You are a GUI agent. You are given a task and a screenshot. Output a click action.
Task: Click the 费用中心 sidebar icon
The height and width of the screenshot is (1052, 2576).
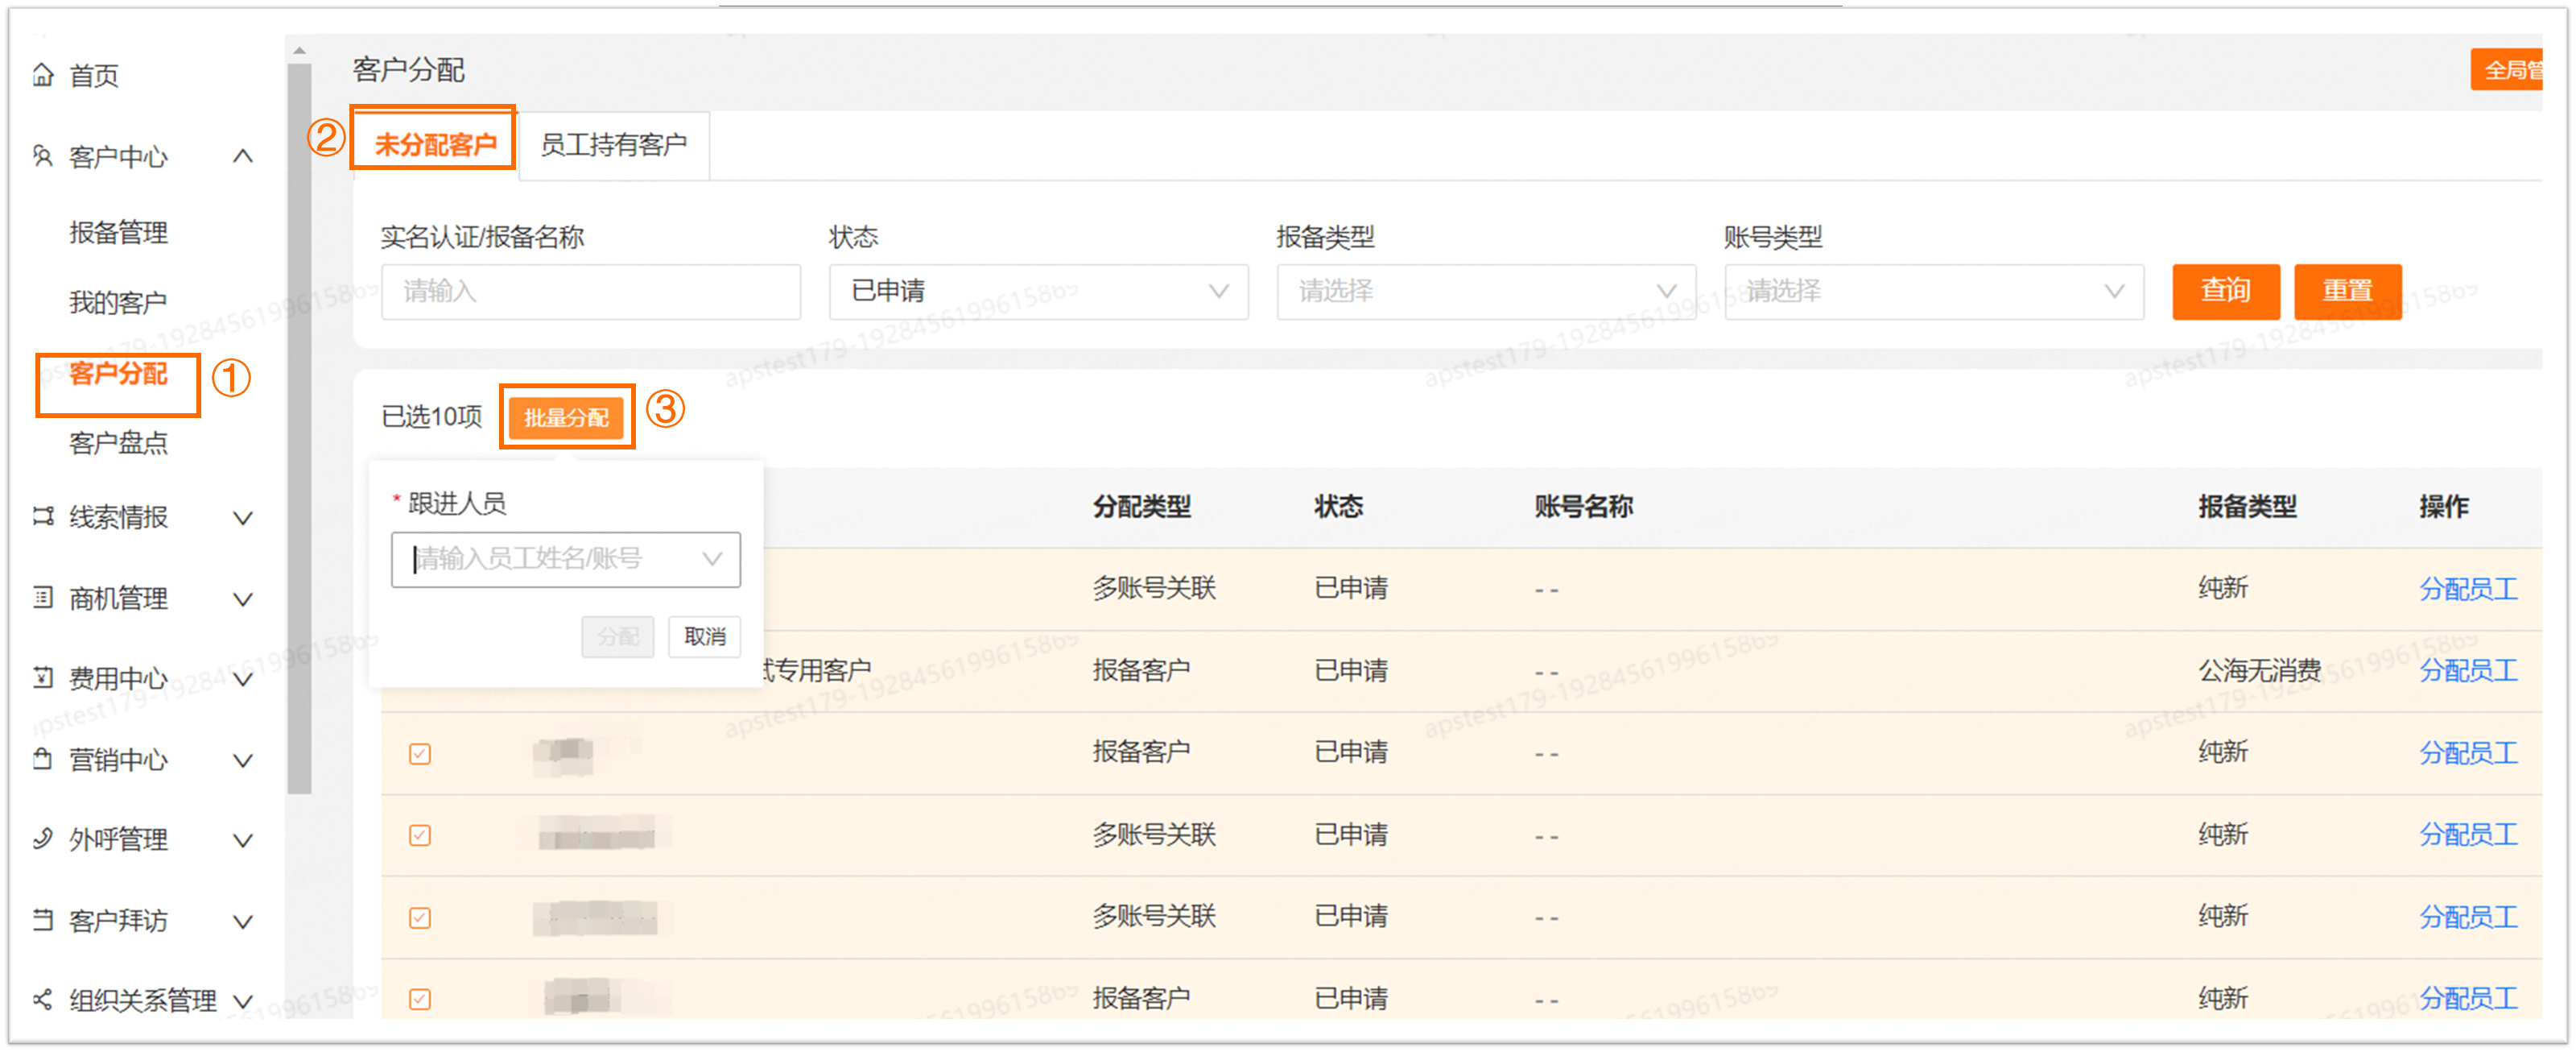[43, 677]
